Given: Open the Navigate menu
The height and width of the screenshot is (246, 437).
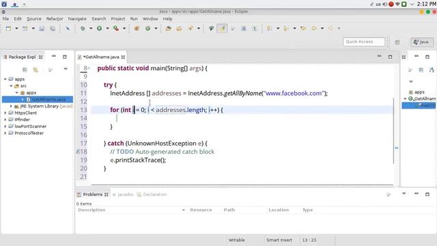Looking at the screenshot, I should [77, 18].
